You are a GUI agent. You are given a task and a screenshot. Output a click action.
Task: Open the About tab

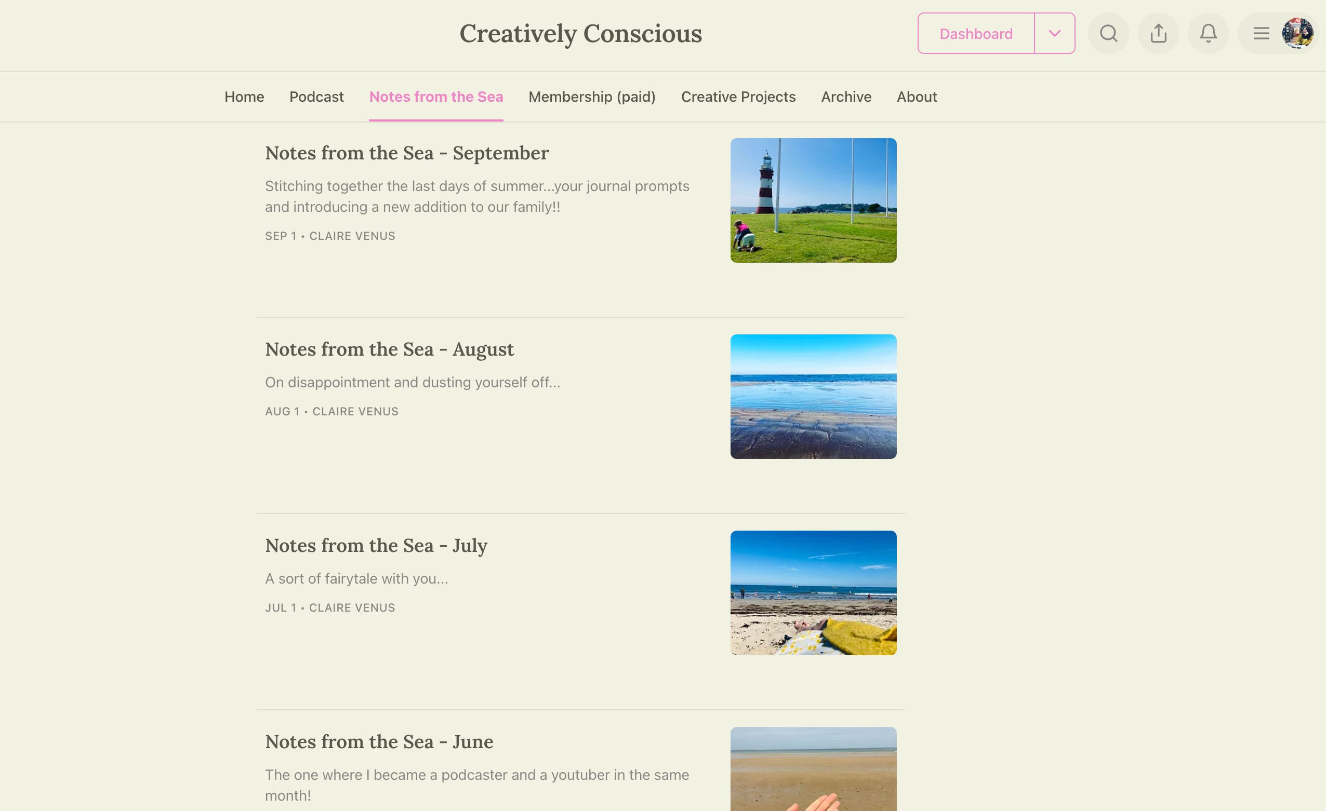coord(917,97)
